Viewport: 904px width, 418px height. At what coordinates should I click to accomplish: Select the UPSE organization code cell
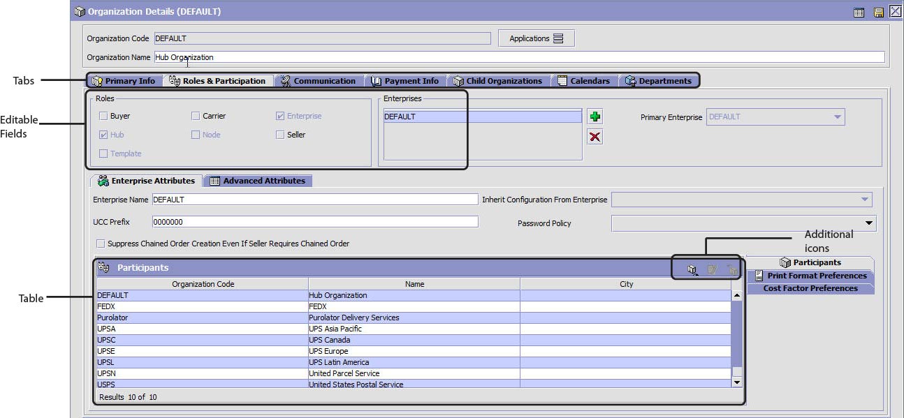(203, 351)
